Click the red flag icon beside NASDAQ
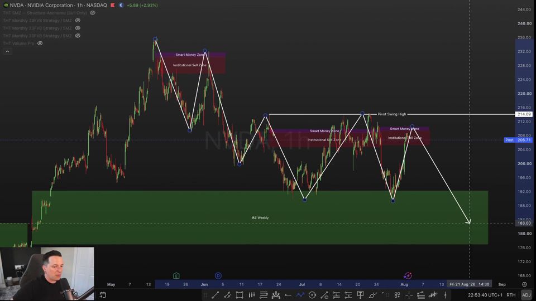Screen dimensions: 536x301 113,5
